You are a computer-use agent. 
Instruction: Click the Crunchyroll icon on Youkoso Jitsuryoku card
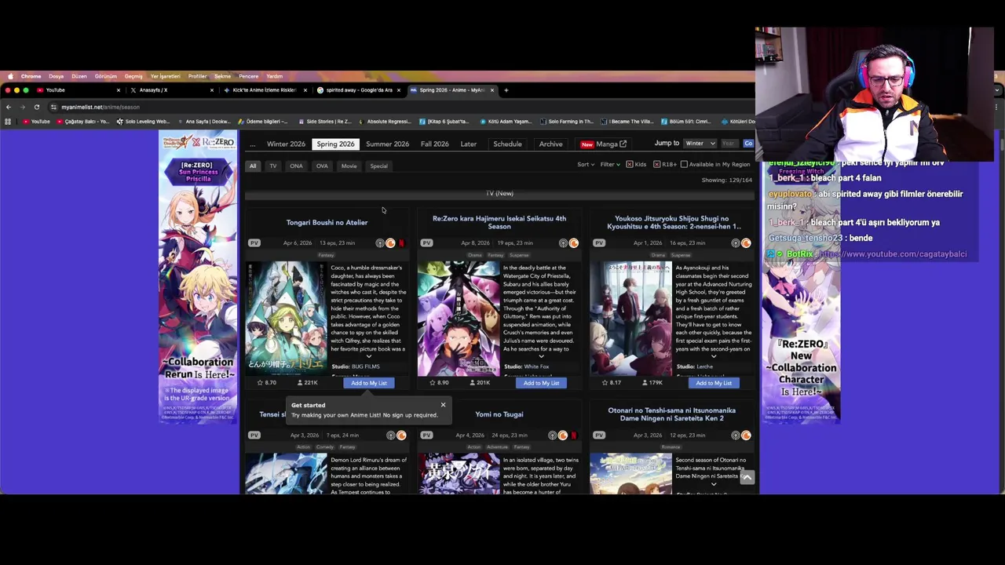tap(746, 243)
